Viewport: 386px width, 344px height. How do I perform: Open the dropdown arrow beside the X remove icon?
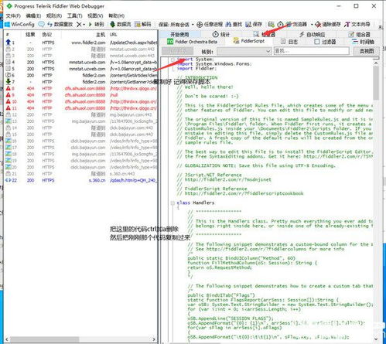[84, 25]
